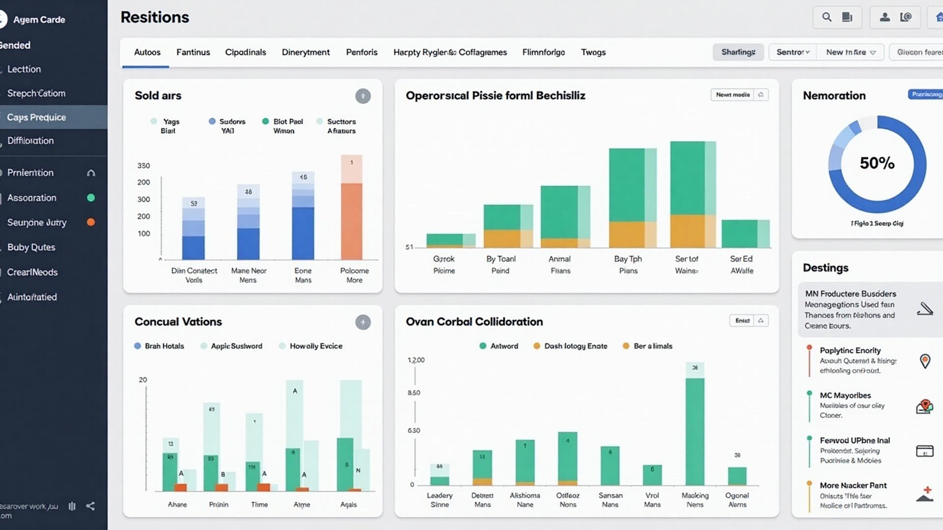Toggle the orange Seunjone Jutry status indicator
Screen dimensions: 943x530
(91, 222)
